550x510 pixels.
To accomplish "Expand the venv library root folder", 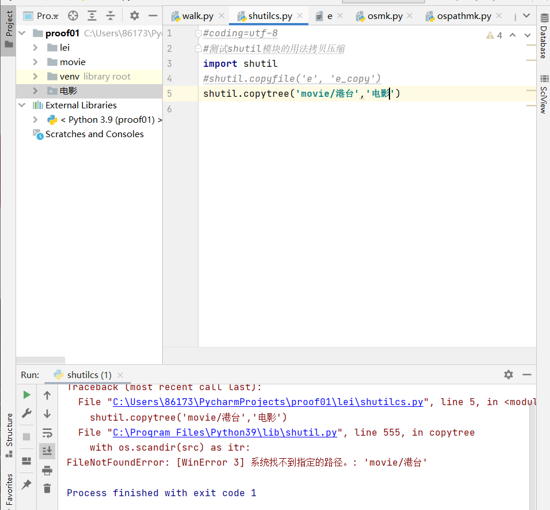I will pyautogui.click(x=35, y=77).
